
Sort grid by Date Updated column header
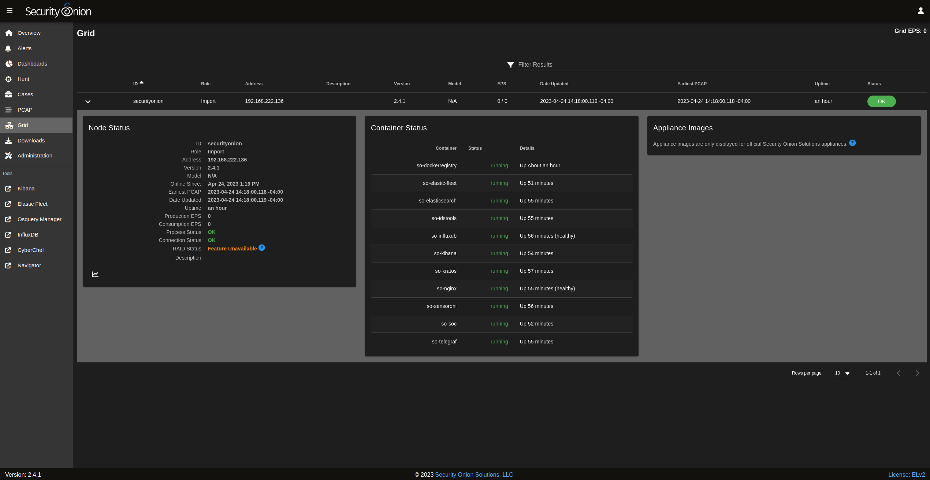pos(554,84)
